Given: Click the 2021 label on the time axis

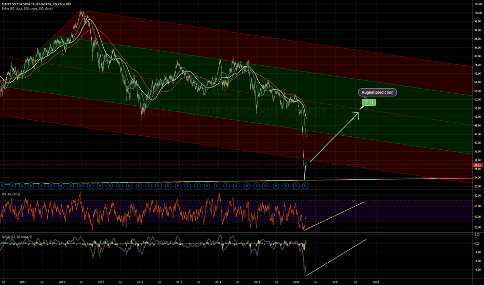Looking at the screenshot, I should [x=335, y=281].
